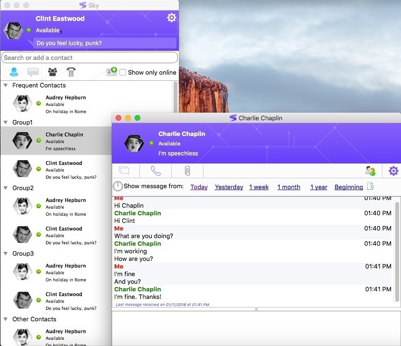The image size is (401, 346).
Task: Collapse the Group3 section
Action: (5, 253)
